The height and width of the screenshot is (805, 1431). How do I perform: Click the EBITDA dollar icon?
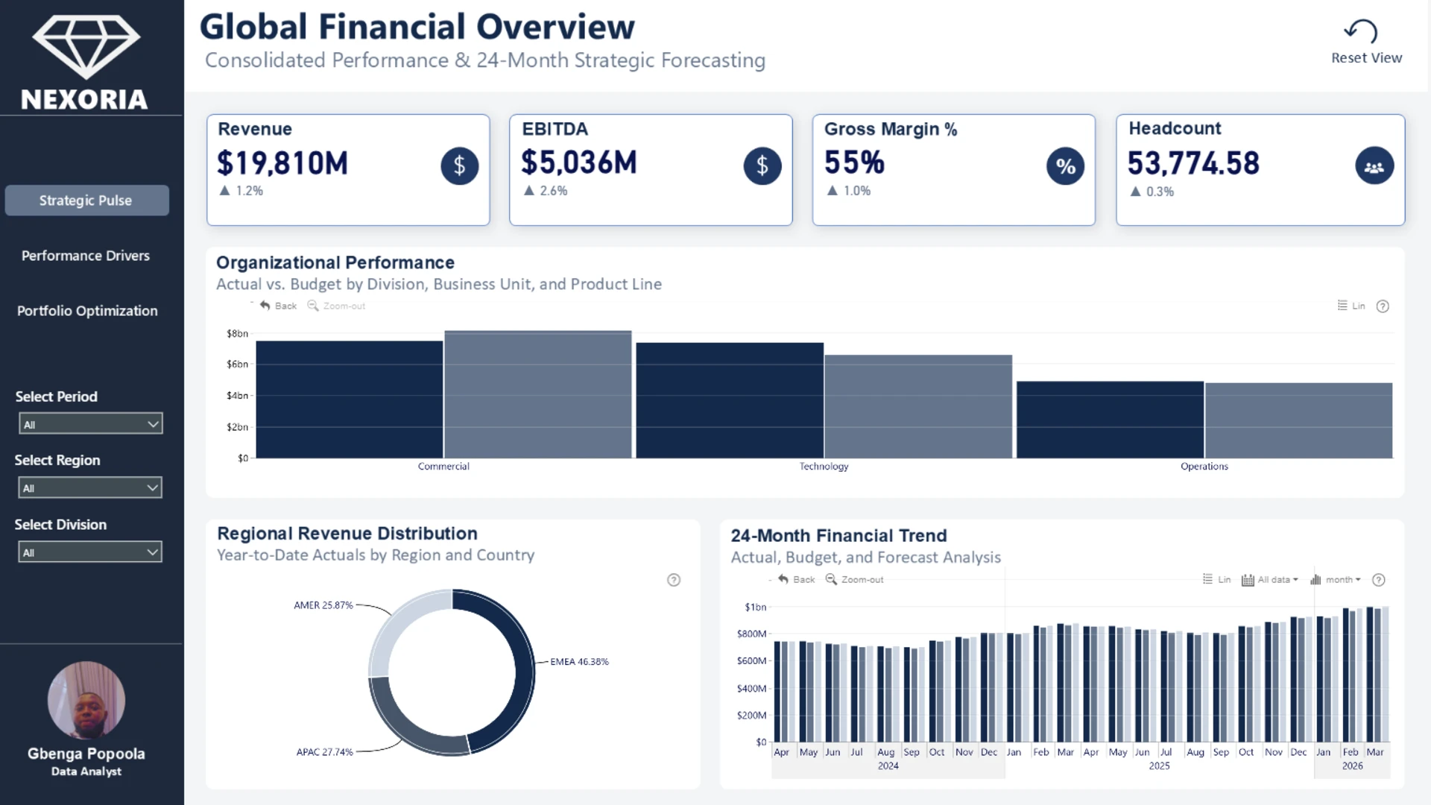click(762, 165)
